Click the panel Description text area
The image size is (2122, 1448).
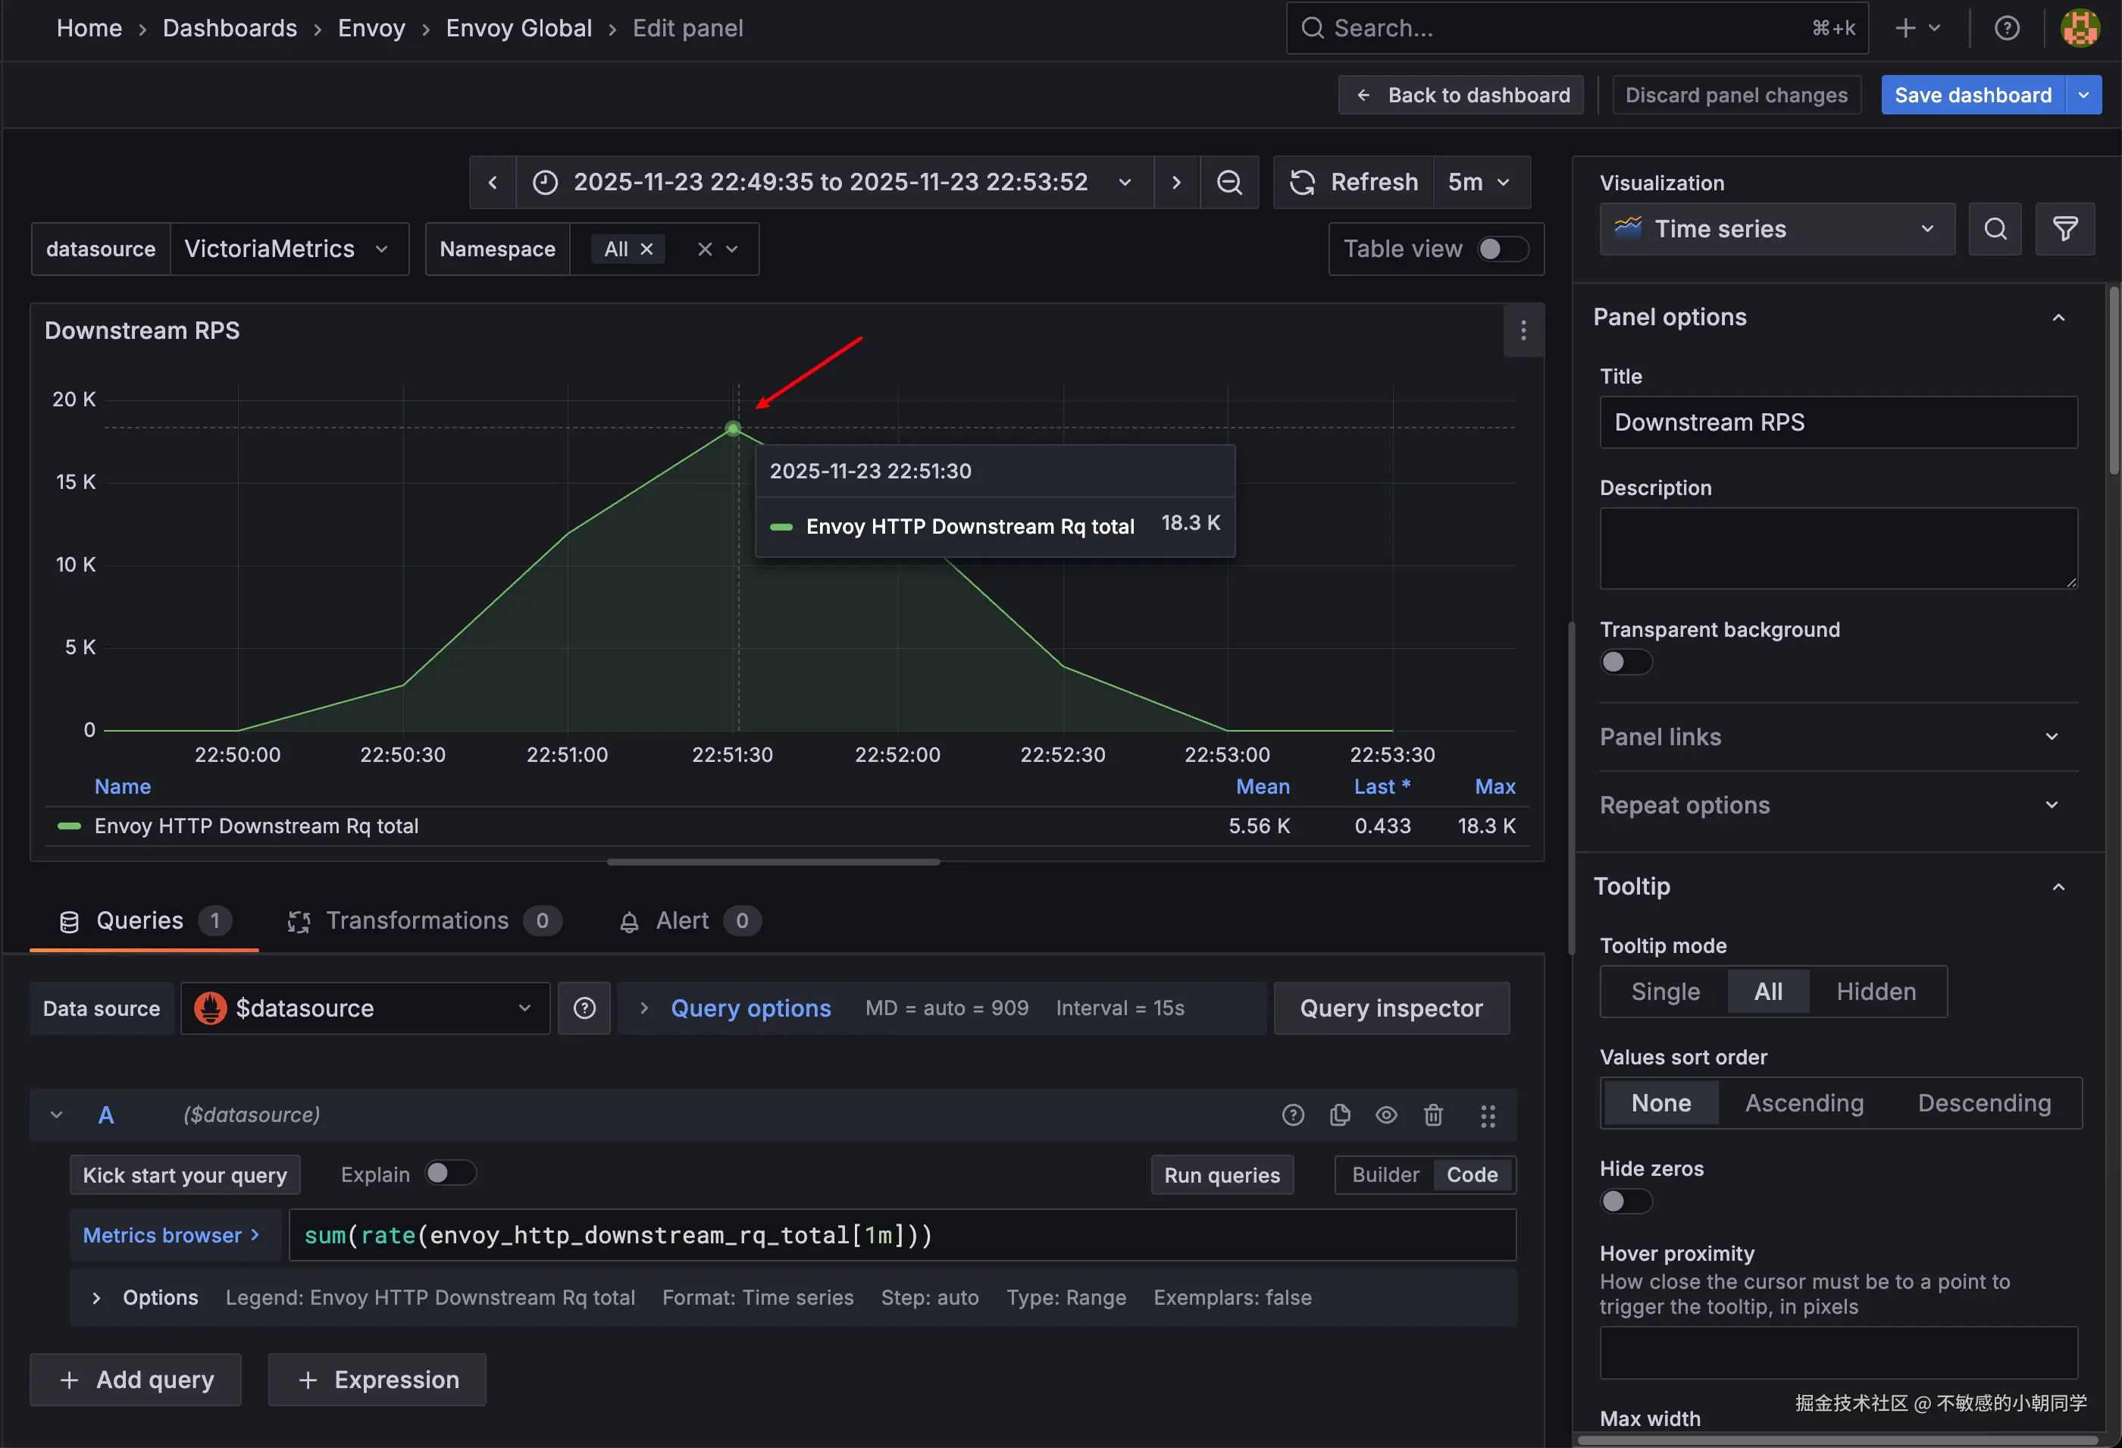click(1838, 548)
